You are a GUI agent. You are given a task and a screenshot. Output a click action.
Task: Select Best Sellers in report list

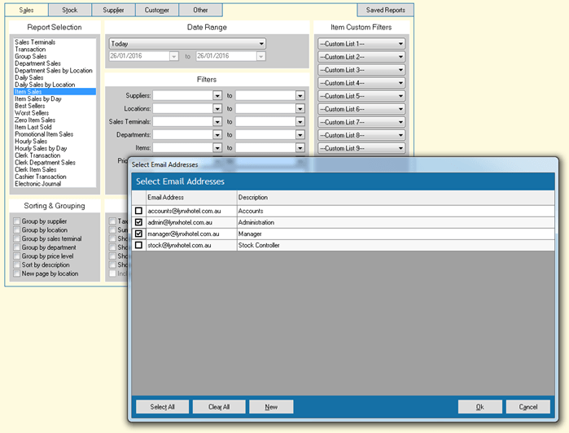(30, 107)
